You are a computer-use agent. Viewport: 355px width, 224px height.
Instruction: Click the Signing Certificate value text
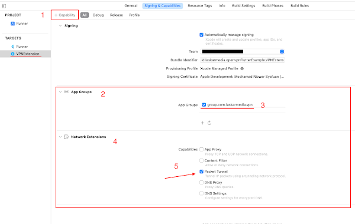(242, 77)
